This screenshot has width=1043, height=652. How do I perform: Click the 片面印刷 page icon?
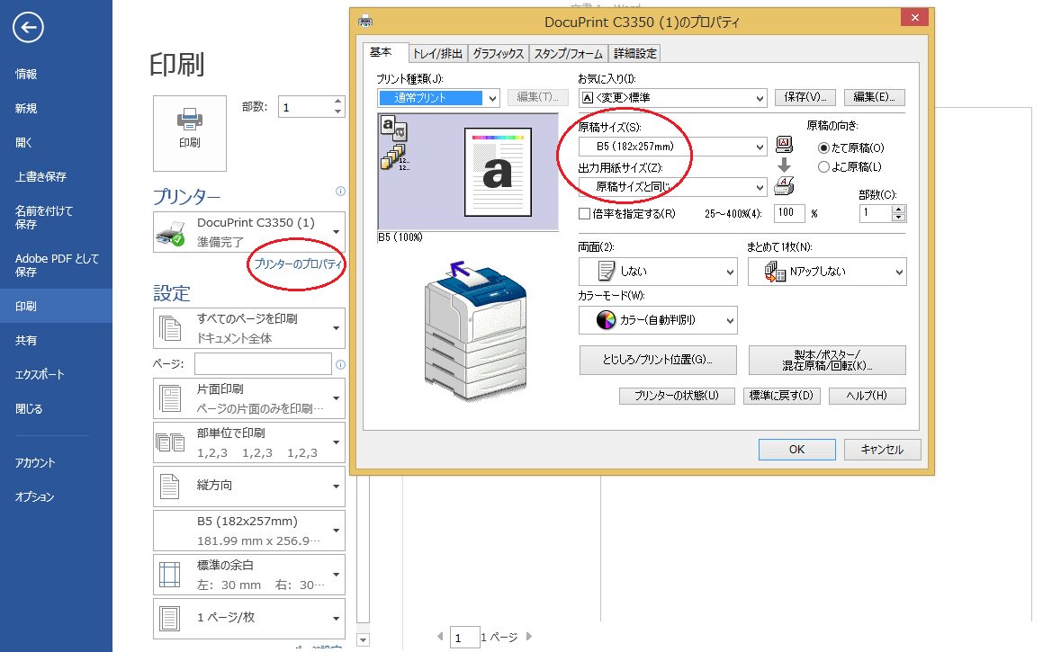(x=170, y=398)
